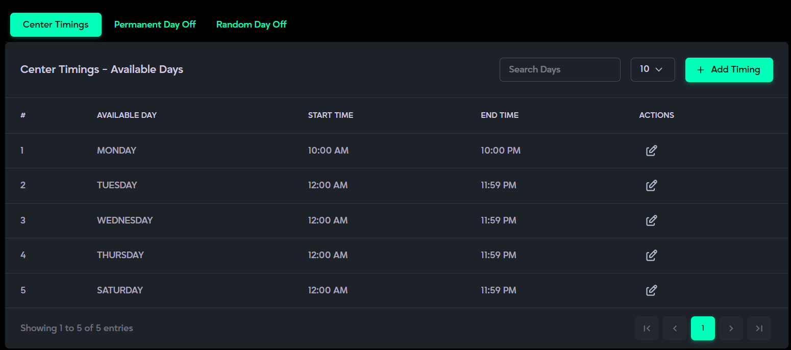791x350 pixels.
Task: Open the rows-per-page dropdown showing 10
Action: pos(652,69)
